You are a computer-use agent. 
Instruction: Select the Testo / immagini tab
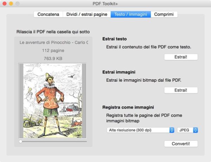tap(131, 14)
